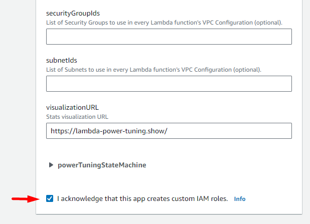
Task: Select the powerTuningStateMachine section title
Action: coord(102,165)
